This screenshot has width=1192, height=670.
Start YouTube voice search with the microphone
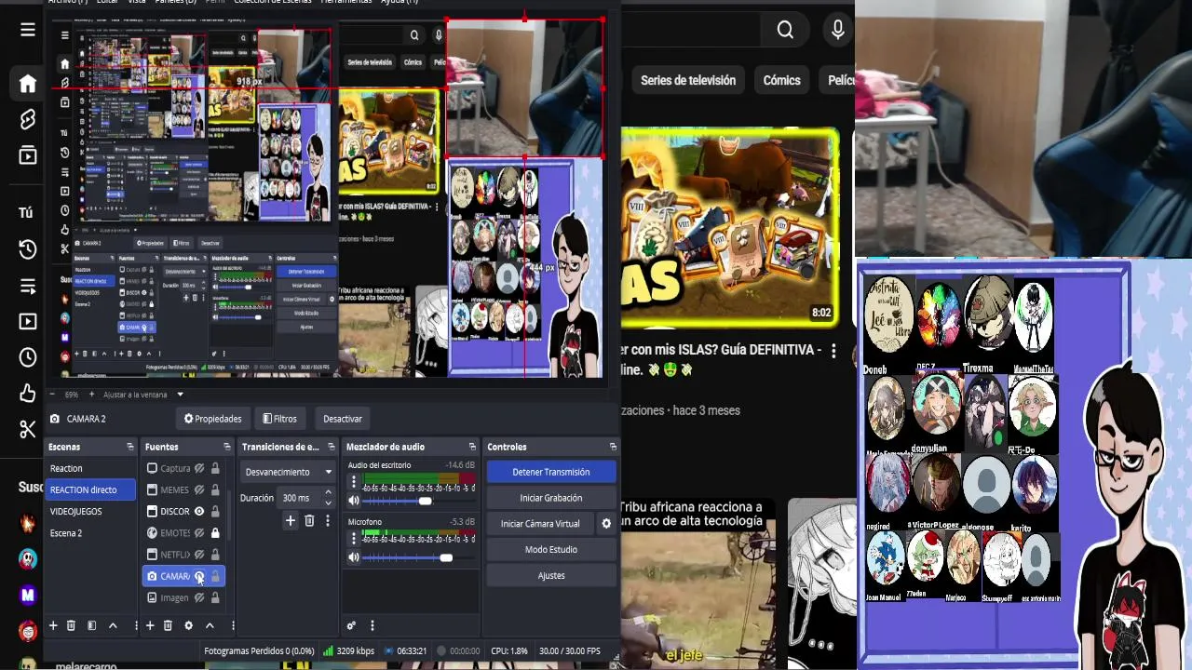click(x=838, y=31)
